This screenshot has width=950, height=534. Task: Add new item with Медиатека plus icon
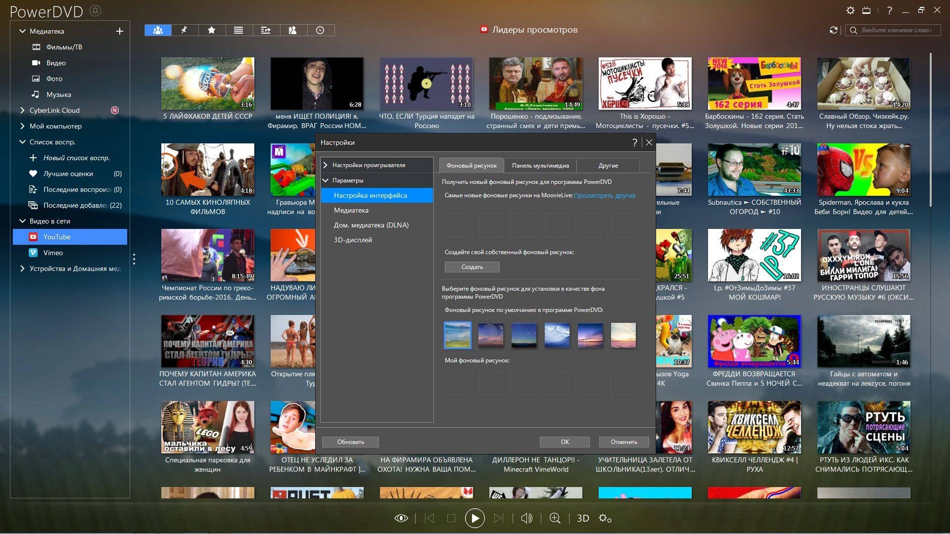pos(119,31)
